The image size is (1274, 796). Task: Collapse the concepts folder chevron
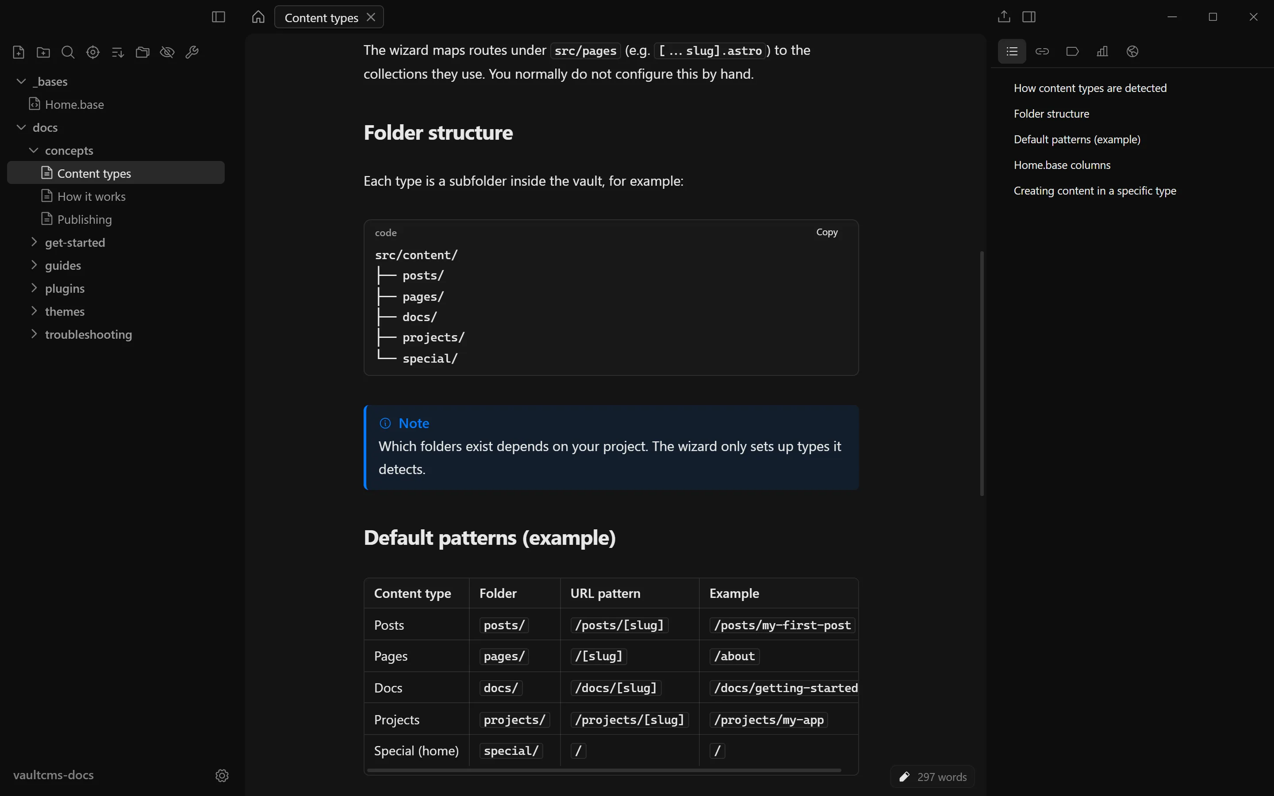34,150
